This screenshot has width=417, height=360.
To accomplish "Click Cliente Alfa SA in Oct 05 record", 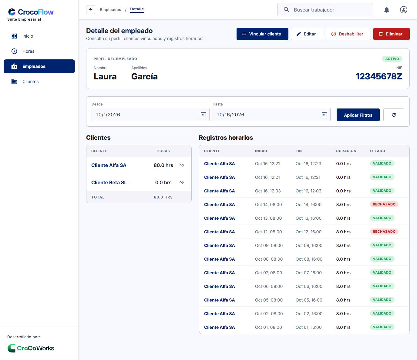I will tap(219, 300).
